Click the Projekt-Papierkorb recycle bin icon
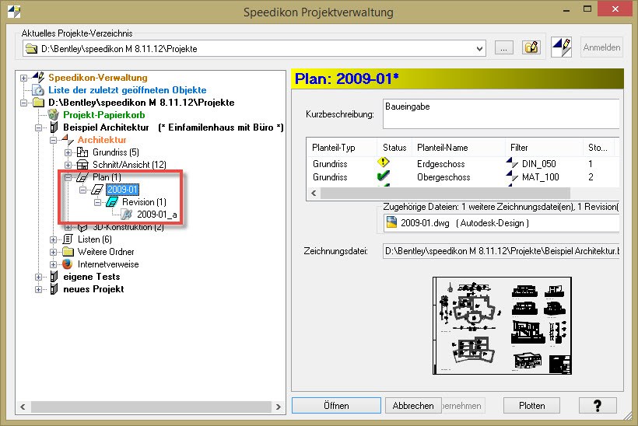 click(x=54, y=114)
